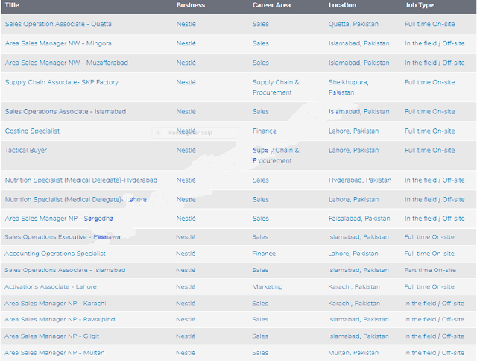Click Full time On-site in Quetta row

click(429, 24)
